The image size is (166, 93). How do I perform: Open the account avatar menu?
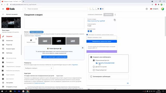163,9
